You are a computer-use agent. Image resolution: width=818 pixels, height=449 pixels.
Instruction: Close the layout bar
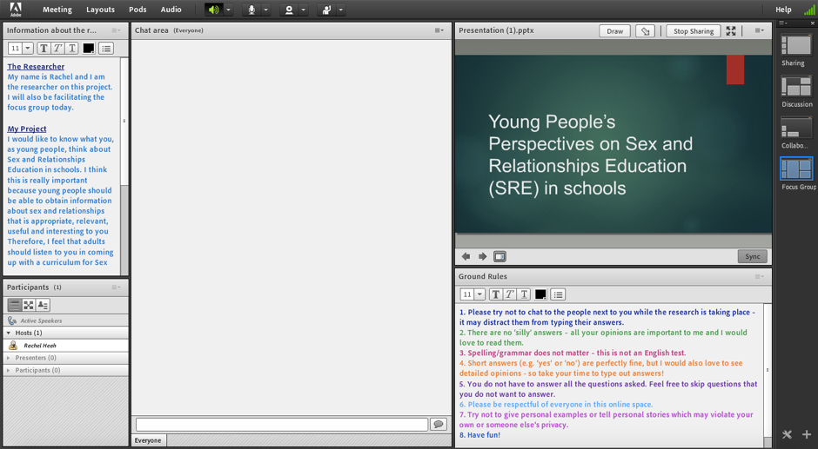coord(812,23)
